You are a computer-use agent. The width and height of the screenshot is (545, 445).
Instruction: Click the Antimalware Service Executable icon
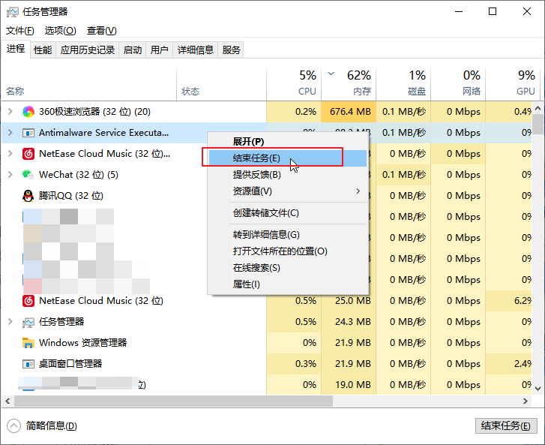(28, 133)
